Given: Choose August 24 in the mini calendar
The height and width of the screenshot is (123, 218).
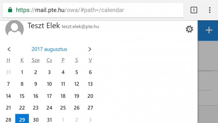Looking at the screenshot, I should tap(49, 108).
